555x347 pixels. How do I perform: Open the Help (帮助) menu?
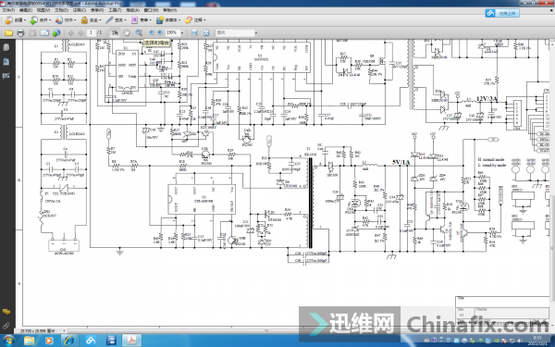tap(170, 10)
